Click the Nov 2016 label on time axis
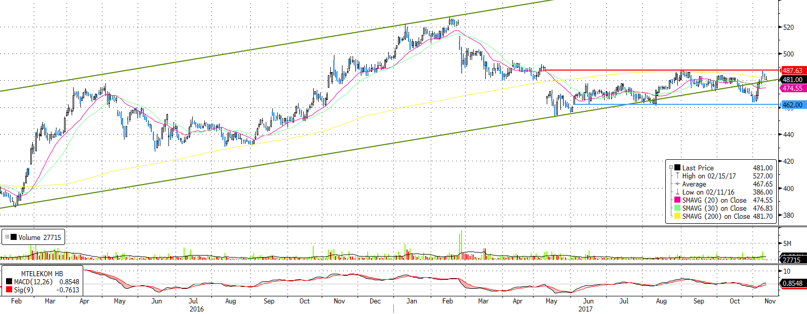 [339, 301]
